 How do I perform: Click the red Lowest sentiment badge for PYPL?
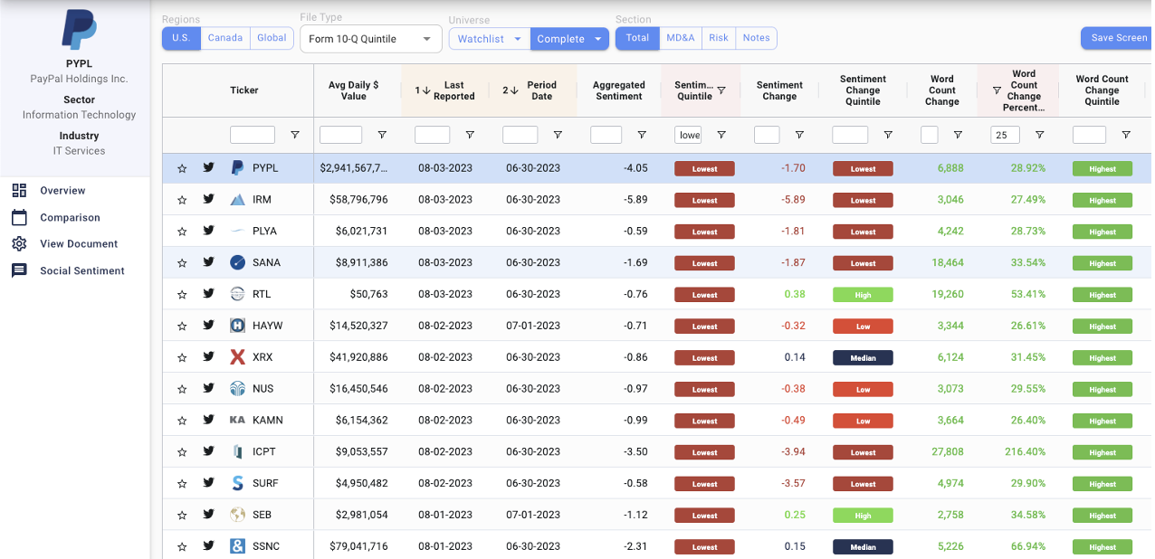[x=704, y=168]
